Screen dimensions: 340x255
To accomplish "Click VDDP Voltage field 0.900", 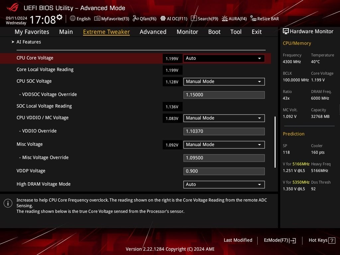I will [x=224, y=171].
